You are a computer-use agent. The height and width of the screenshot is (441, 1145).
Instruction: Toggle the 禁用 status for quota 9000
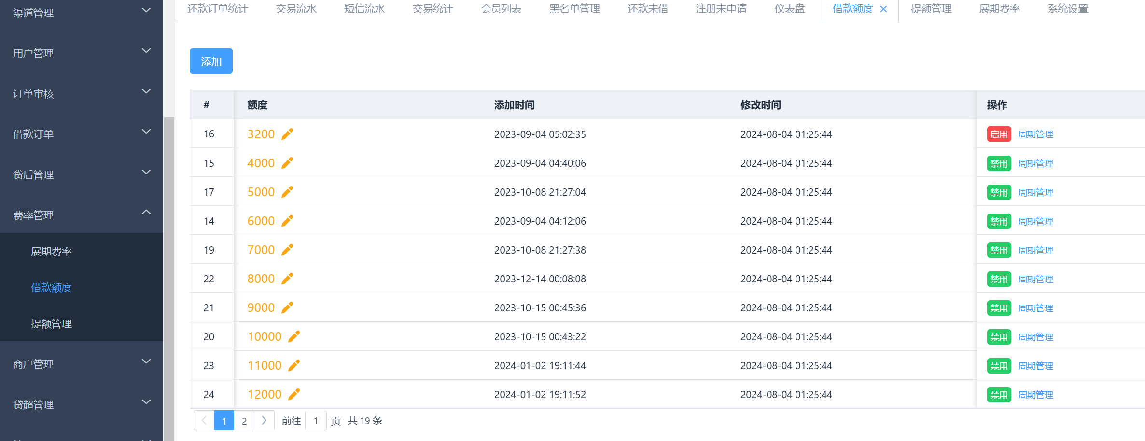999,308
